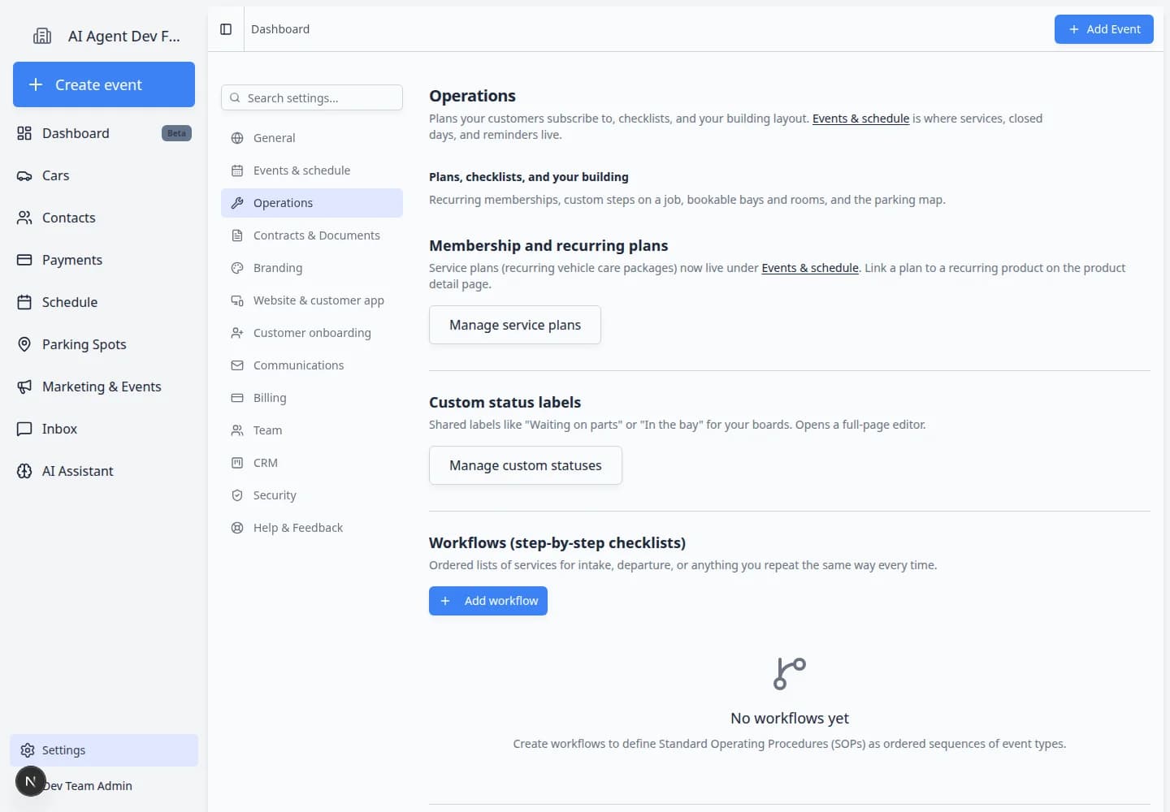1170x812 pixels.
Task: Open AI Assistant page
Action: 104,471
